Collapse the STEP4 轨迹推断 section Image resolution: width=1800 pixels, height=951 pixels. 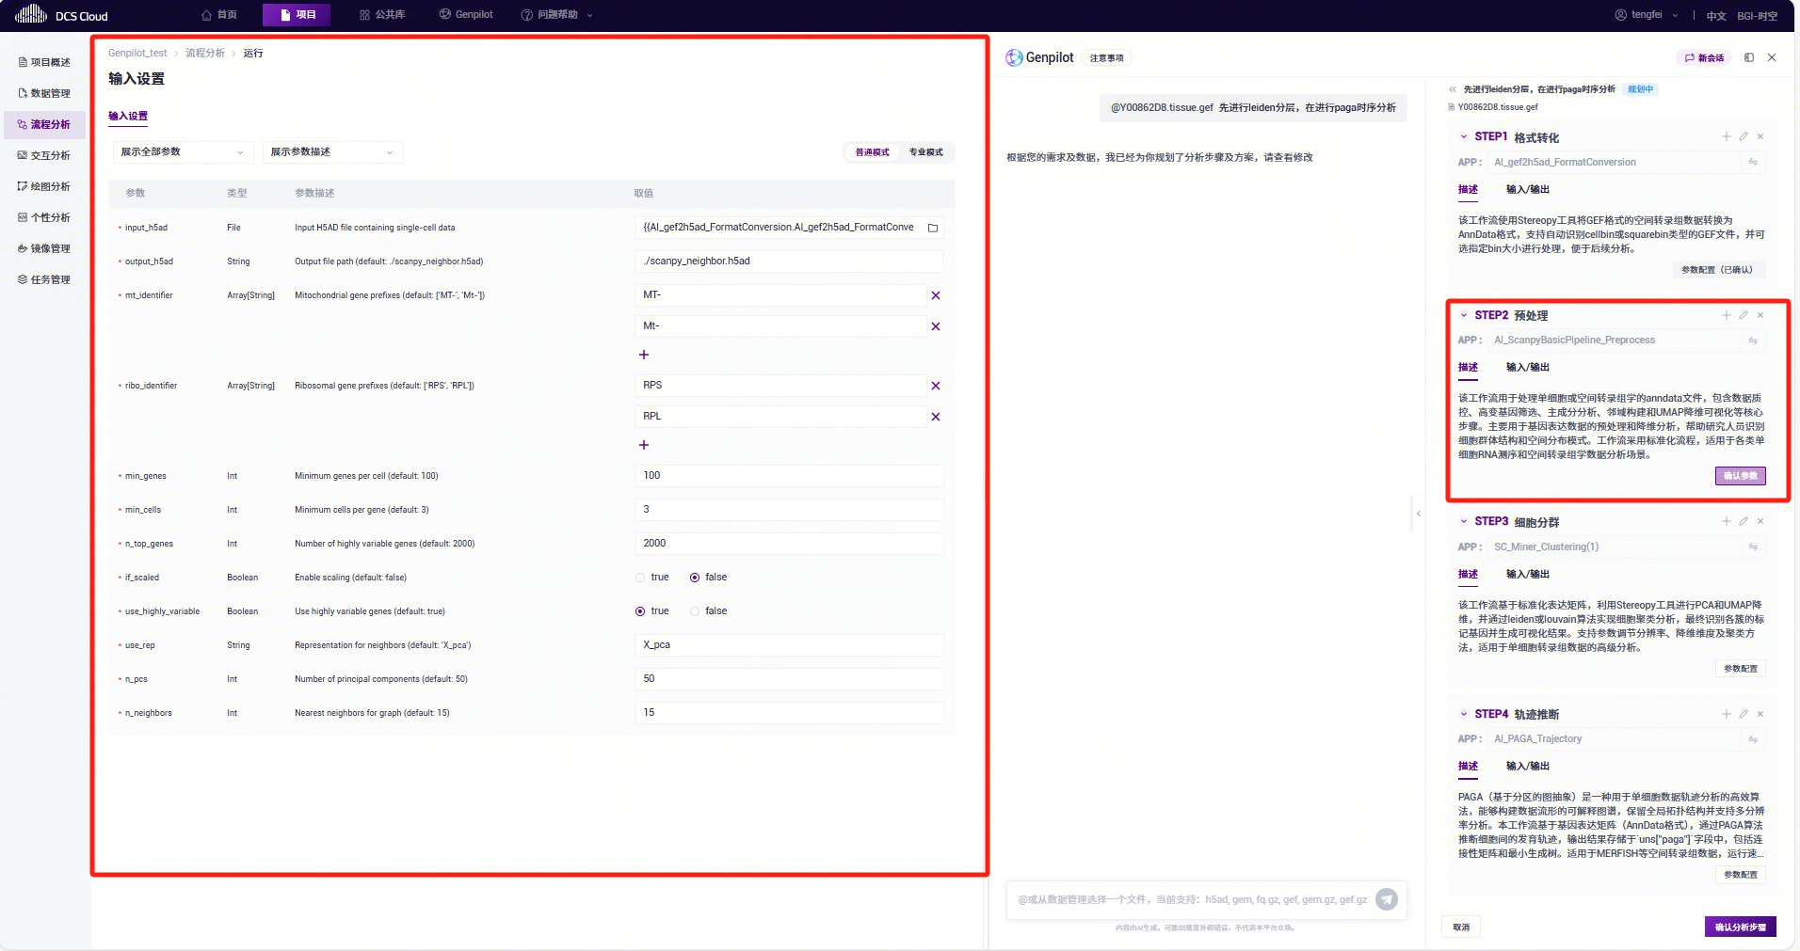[1464, 715]
